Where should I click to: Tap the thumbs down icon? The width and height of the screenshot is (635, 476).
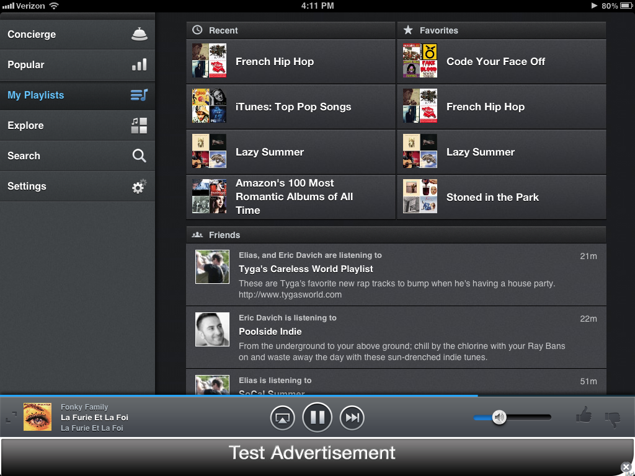[613, 420]
